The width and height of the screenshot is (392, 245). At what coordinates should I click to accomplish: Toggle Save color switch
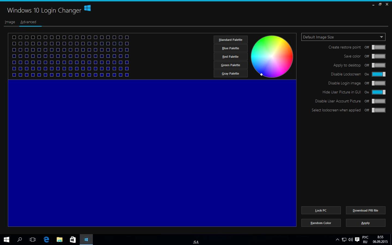379,56
